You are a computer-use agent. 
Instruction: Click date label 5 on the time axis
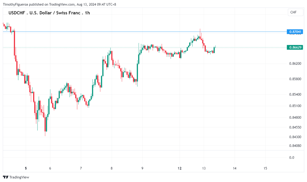[x=26, y=168]
